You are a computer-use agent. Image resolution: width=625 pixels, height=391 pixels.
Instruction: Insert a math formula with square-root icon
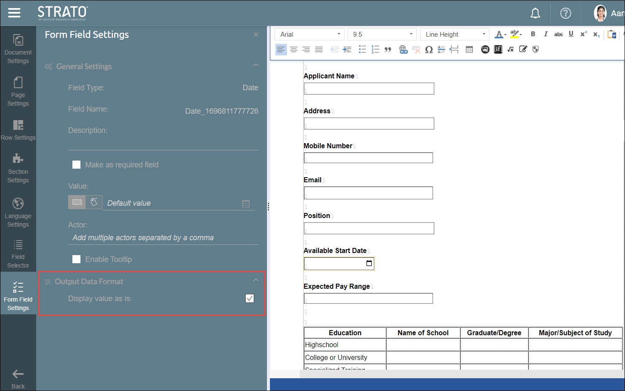point(510,50)
